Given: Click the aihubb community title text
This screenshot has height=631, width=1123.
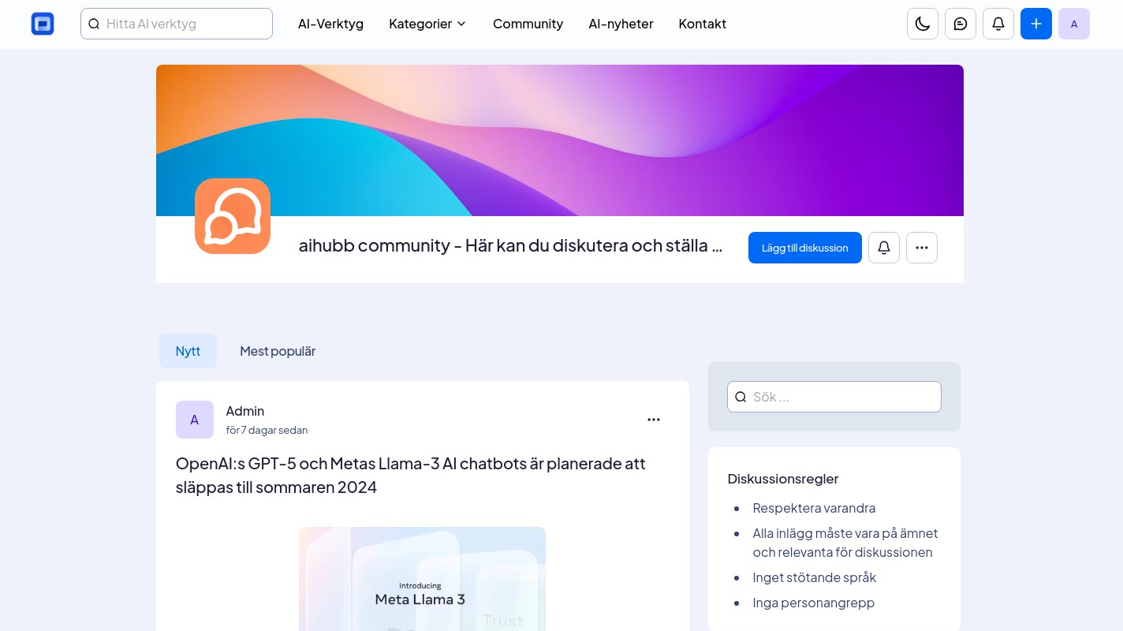Looking at the screenshot, I should click(511, 245).
